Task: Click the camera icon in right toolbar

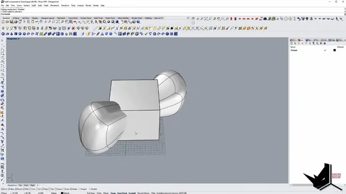Action: pos(265,19)
